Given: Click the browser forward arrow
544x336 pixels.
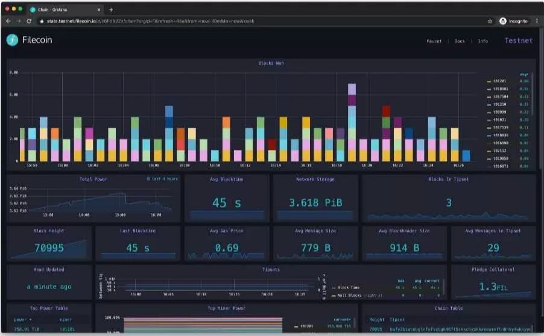Looking at the screenshot, I should coord(19,21).
